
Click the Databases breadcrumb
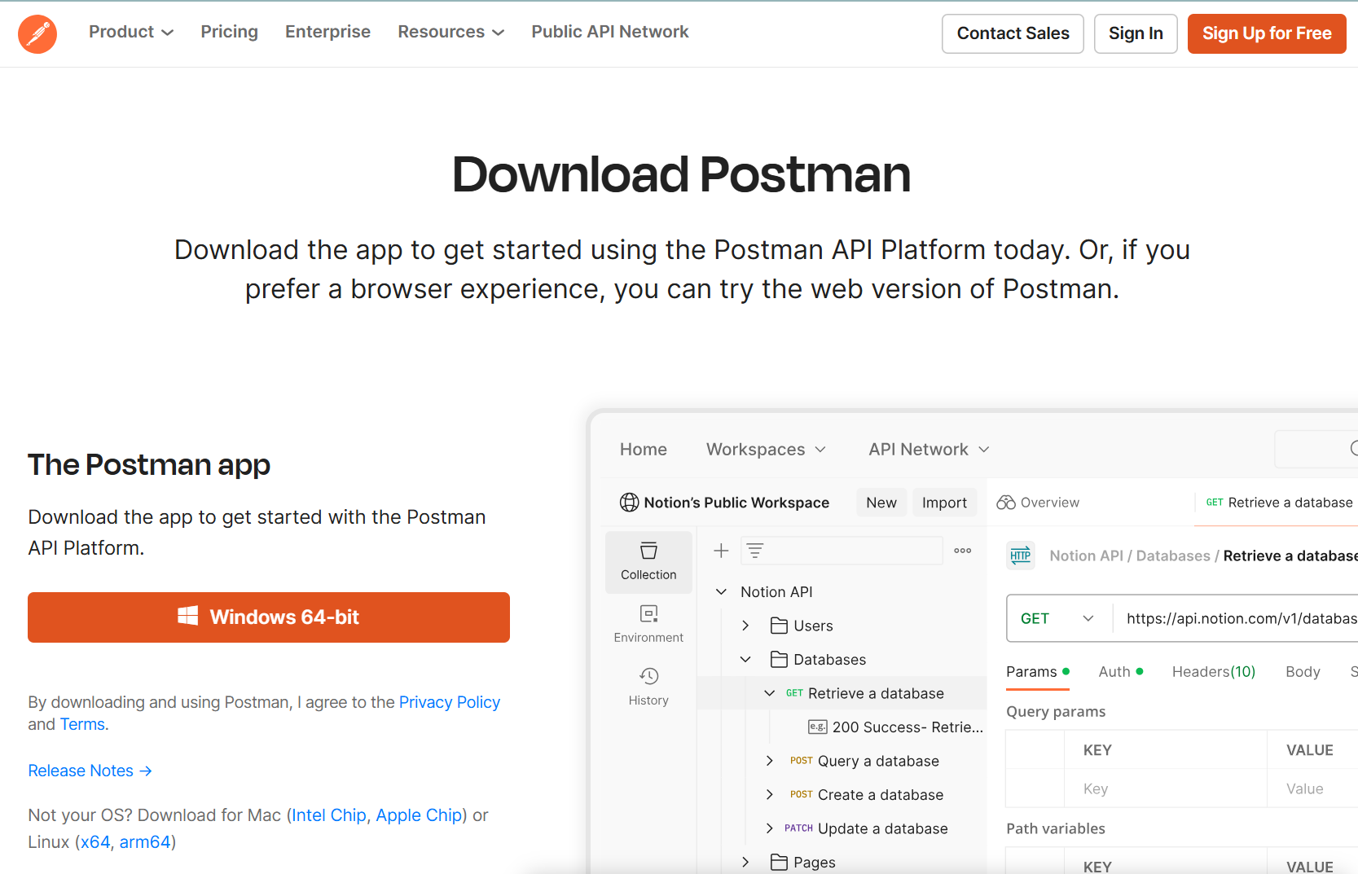(x=1173, y=556)
